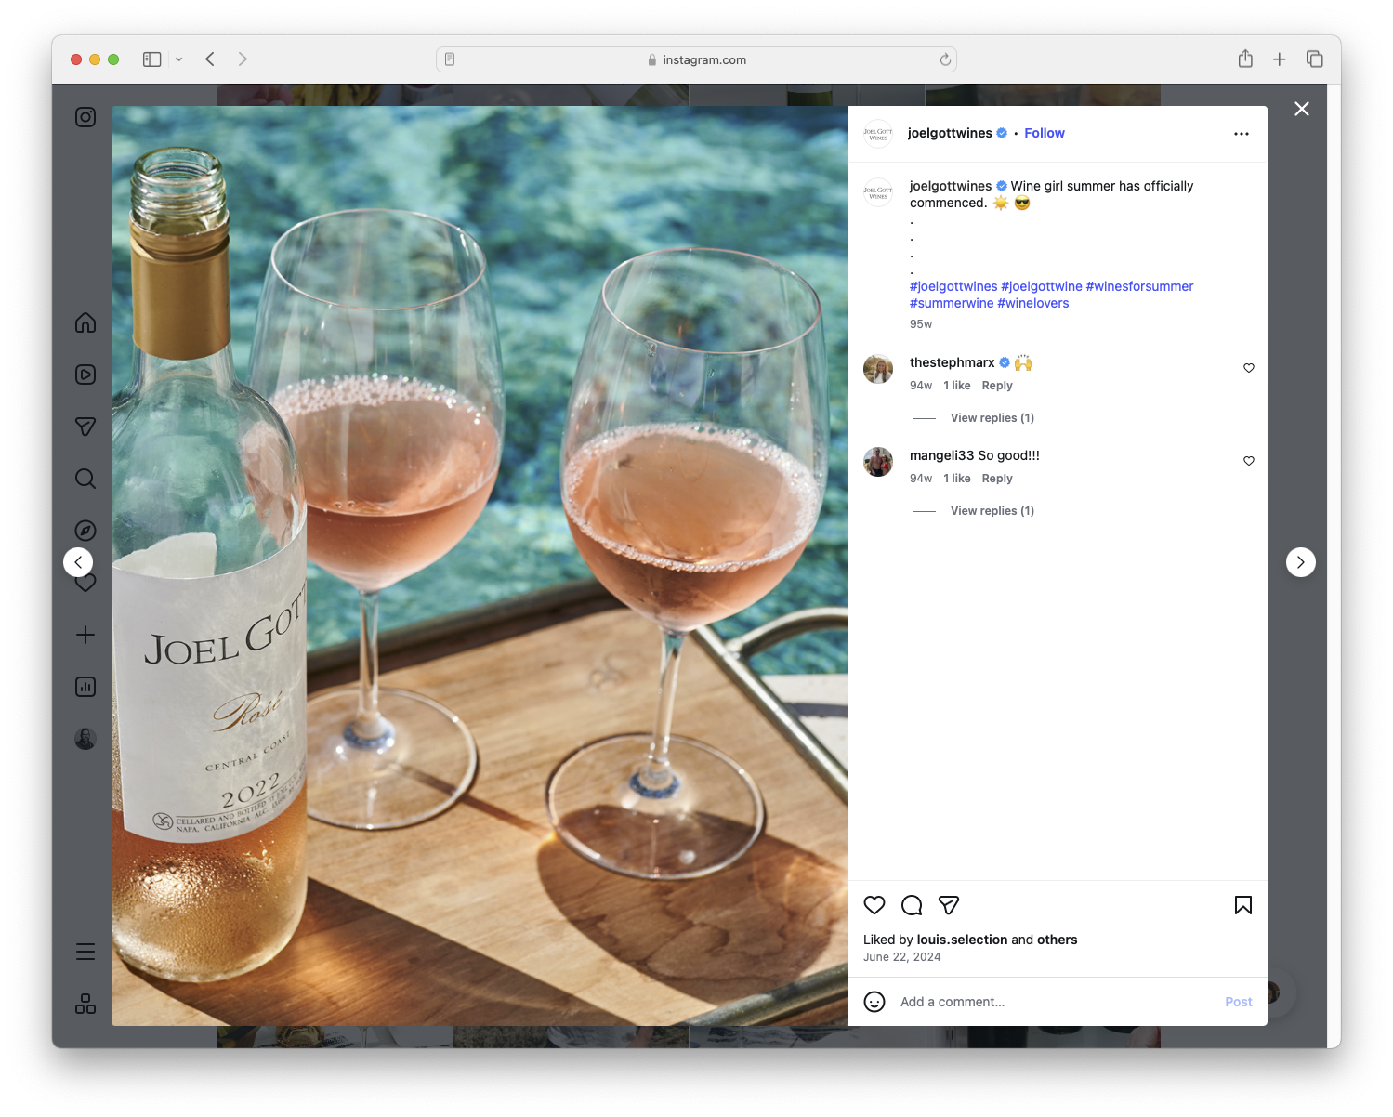Open thestephmarx avatar thumbnail
Image resolution: width=1393 pixels, height=1117 pixels.
pos(878,369)
